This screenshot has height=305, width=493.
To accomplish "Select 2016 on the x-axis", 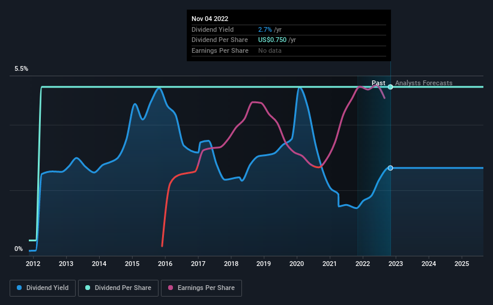I will point(165,264).
